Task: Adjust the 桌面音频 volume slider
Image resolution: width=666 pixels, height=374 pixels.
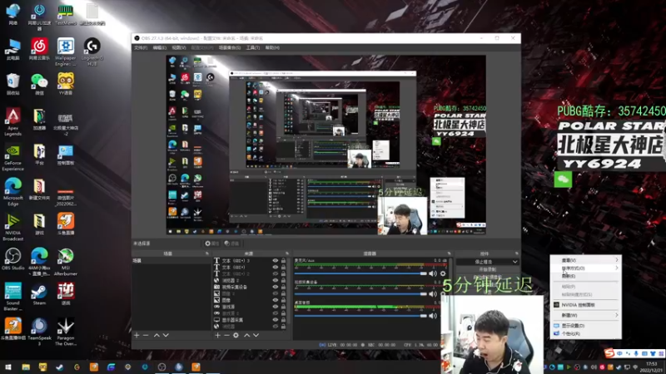Action: tap(360, 316)
